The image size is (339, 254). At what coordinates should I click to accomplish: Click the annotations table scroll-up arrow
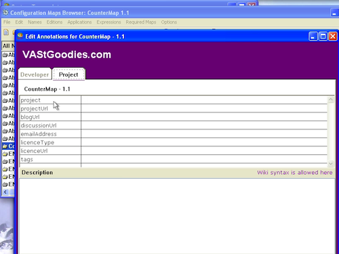tap(331, 100)
